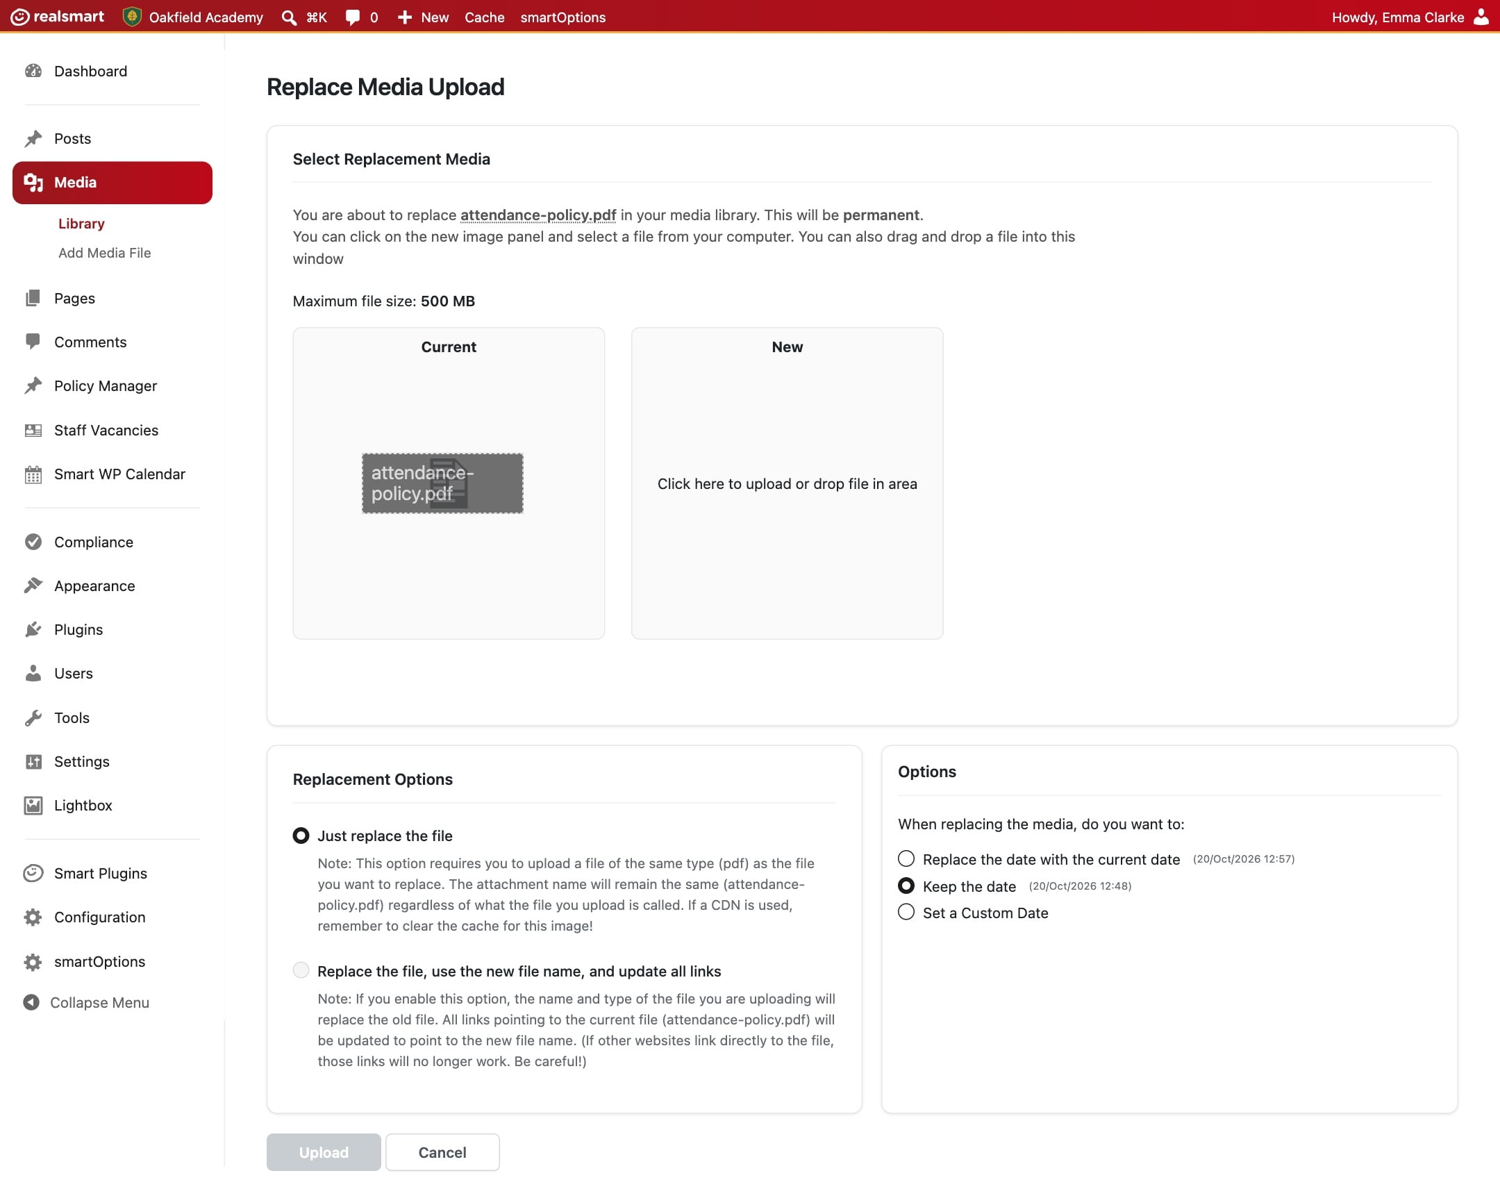Image resolution: width=1500 pixels, height=1196 pixels.
Task: Open the Library submenu item
Action: [x=81, y=224]
